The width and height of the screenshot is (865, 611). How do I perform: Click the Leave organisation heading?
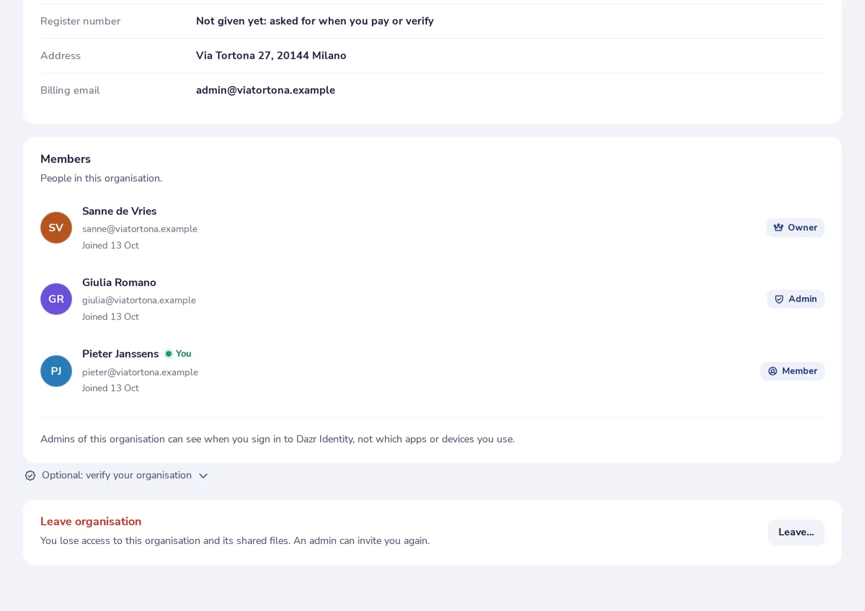pyautogui.click(x=91, y=521)
